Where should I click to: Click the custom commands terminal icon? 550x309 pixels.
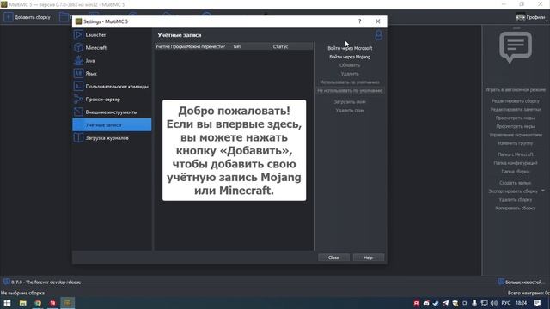pyautogui.click(x=78, y=86)
